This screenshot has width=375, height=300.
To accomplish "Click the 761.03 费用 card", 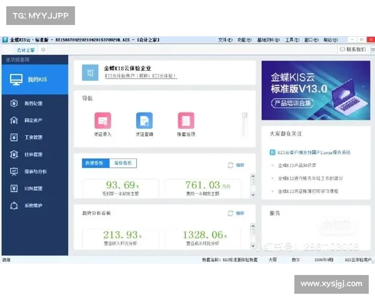I will pyautogui.click(x=202, y=188).
